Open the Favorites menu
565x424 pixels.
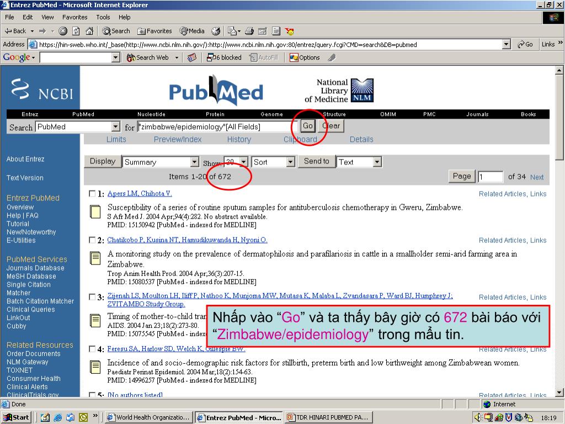point(75,17)
